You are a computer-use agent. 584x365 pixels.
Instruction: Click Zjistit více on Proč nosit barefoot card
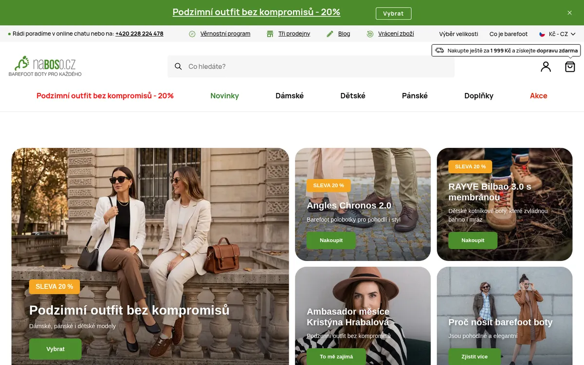(x=474, y=357)
